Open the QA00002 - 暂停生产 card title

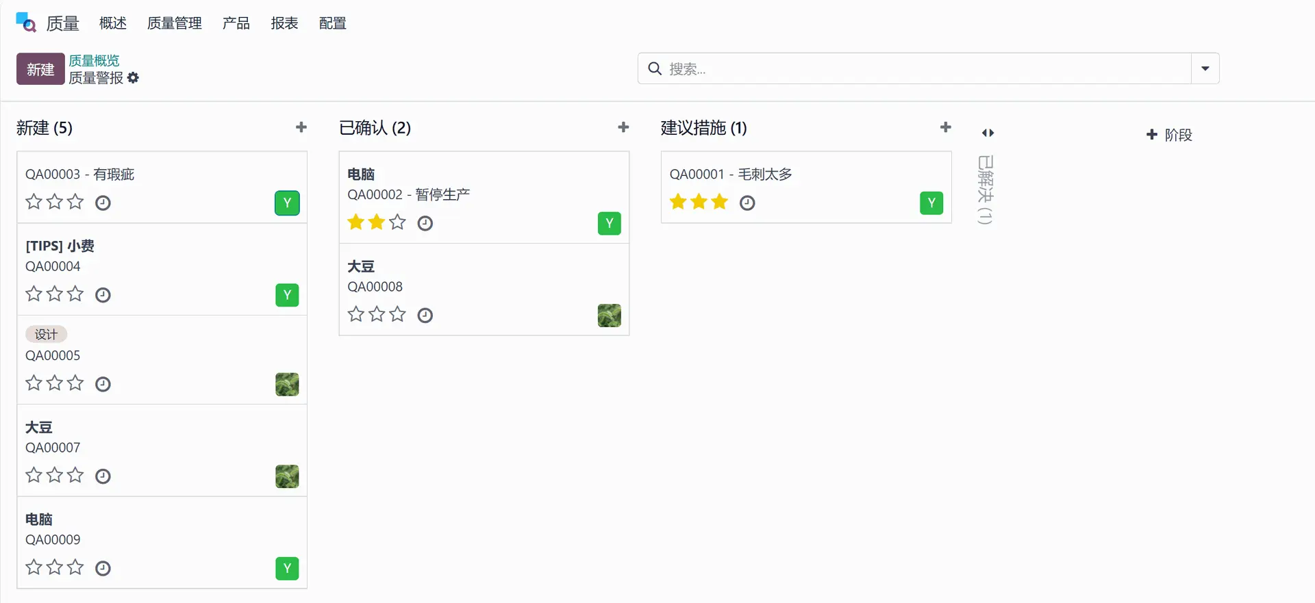(409, 194)
